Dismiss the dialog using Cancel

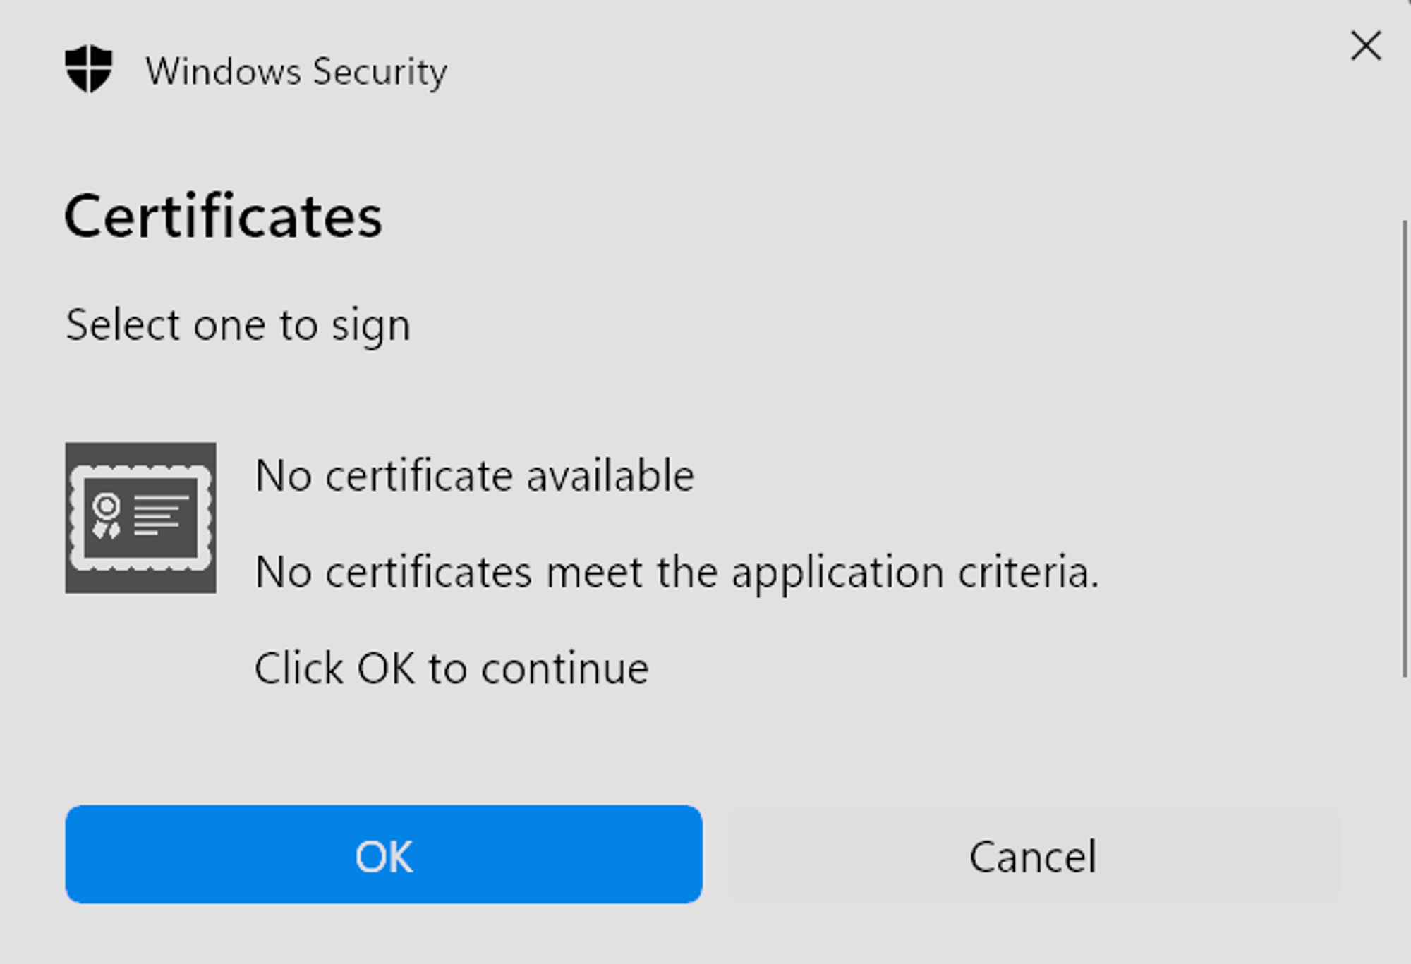(1034, 854)
